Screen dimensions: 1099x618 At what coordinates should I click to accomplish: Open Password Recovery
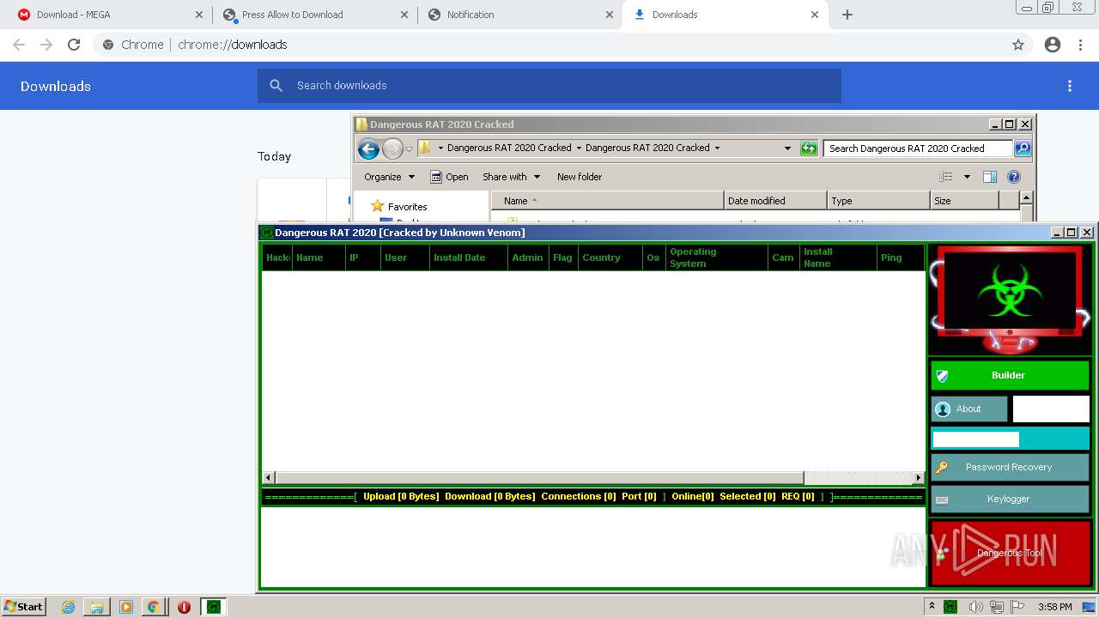tap(1010, 468)
